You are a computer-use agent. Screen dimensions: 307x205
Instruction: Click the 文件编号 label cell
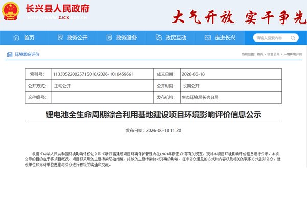[x=38, y=97]
